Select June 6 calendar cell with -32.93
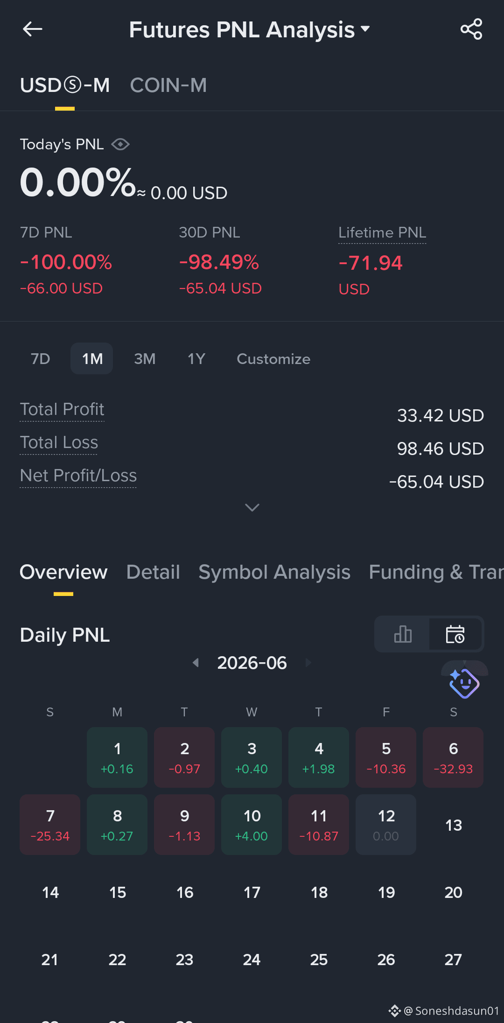The width and height of the screenshot is (504, 1023). point(453,757)
